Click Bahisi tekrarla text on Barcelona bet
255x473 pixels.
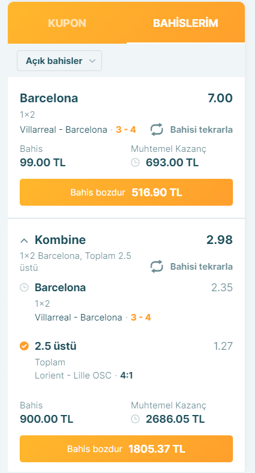coord(201,130)
